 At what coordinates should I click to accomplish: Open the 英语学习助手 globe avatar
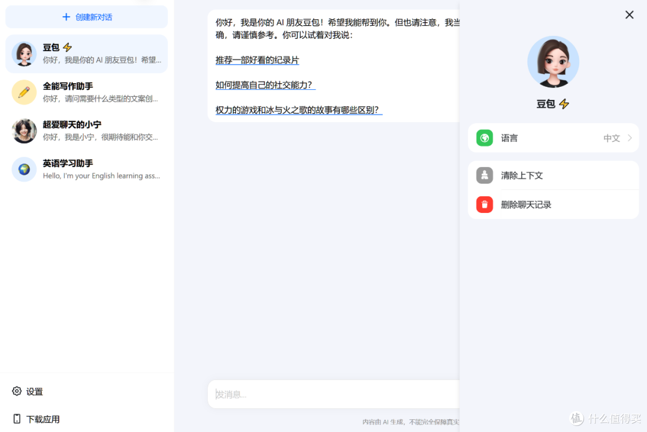pyautogui.click(x=24, y=169)
